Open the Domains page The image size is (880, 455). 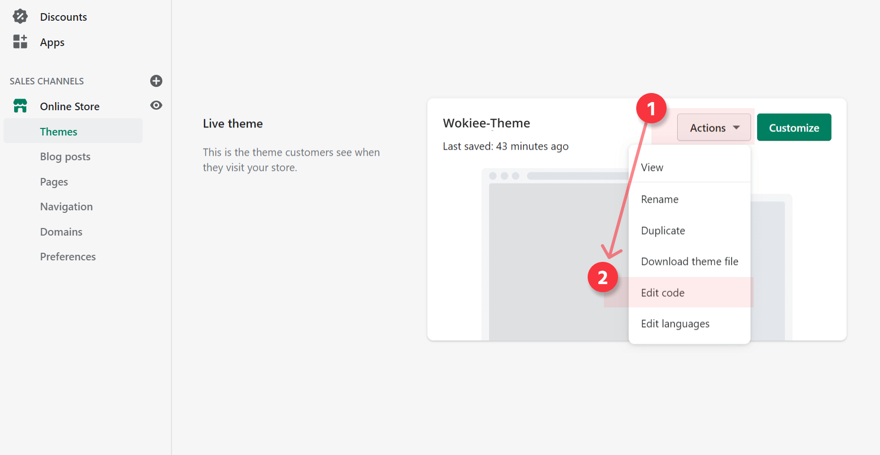pyautogui.click(x=61, y=232)
